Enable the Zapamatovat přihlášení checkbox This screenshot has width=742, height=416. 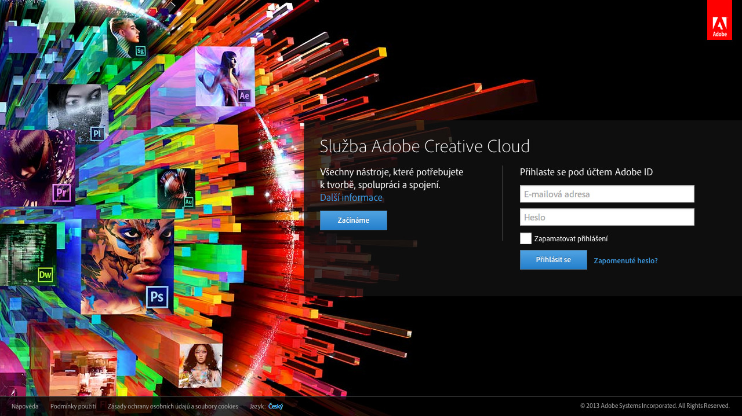click(526, 238)
